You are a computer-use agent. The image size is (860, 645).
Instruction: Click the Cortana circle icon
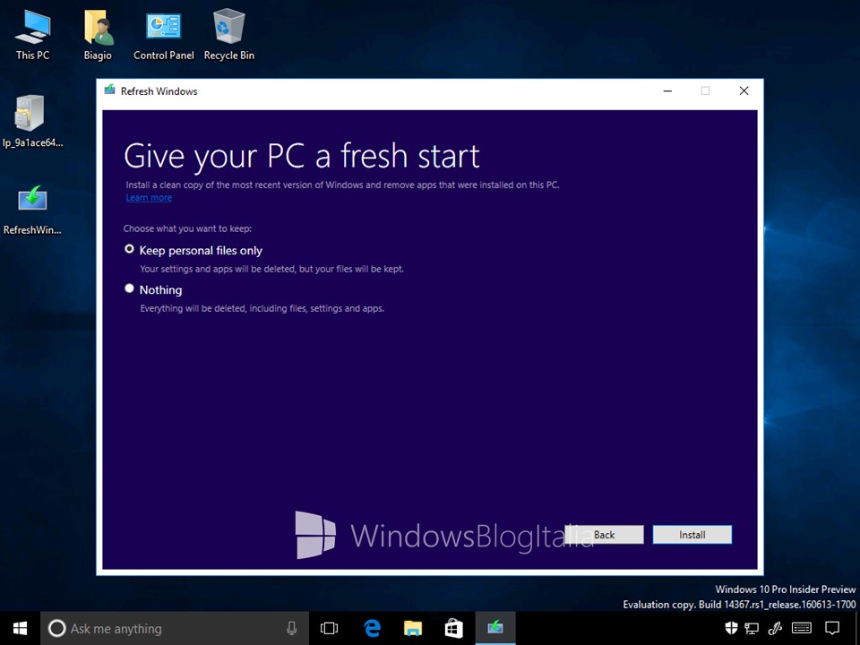(56, 628)
